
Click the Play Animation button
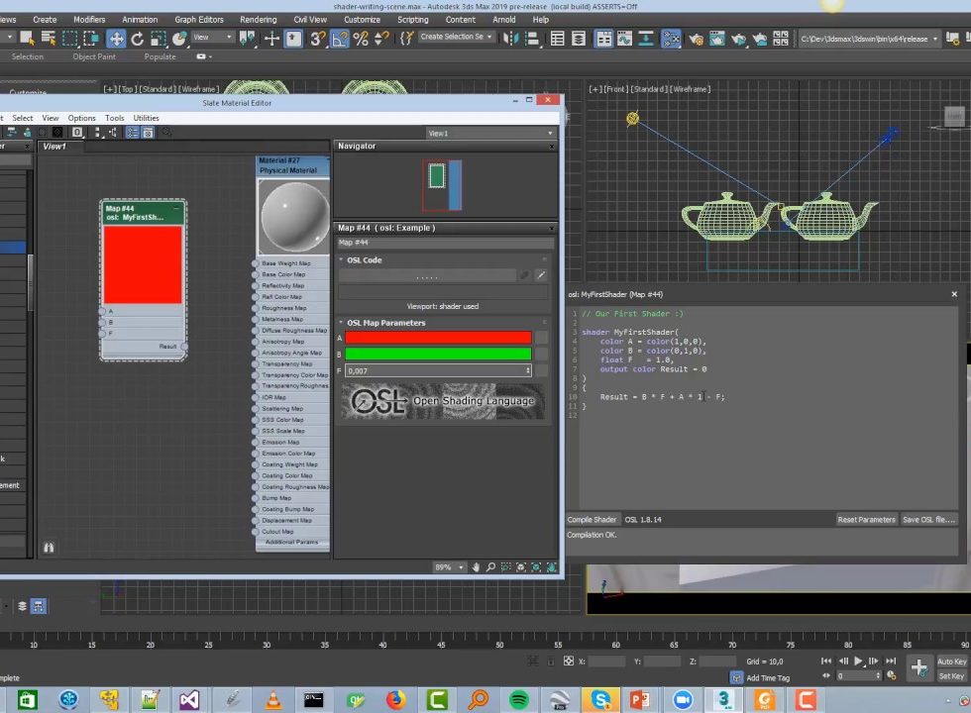point(858,662)
